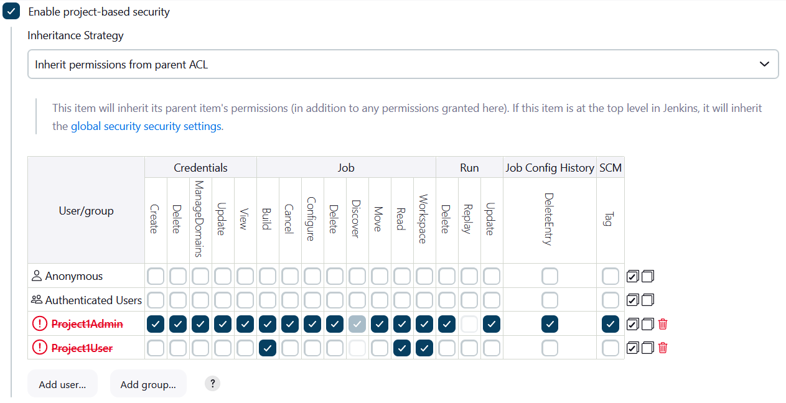Disable the Enable project-based security checkbox

pyautogui.click(x=11, y=11)
